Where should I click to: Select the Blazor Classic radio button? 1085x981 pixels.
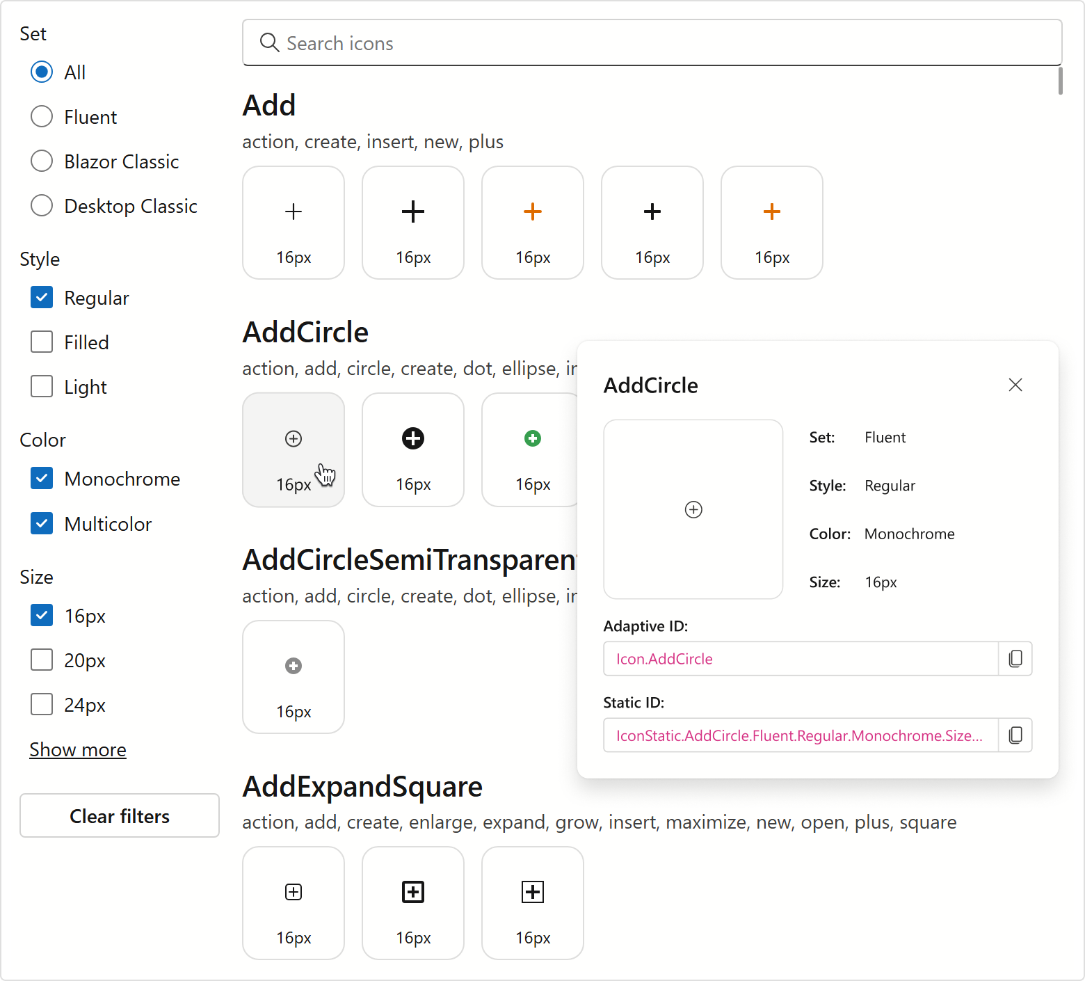point(42,161)
